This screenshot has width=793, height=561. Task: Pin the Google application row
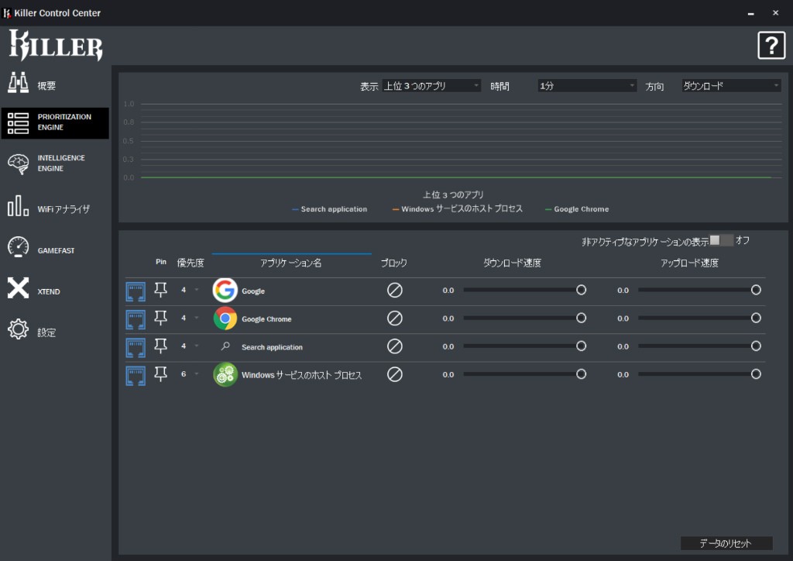pos(161,291)
